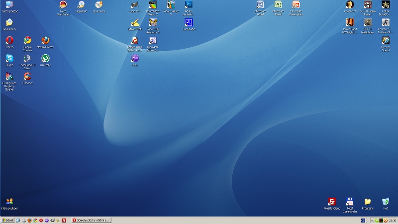398x224 pixels.
Task: Open the CamStudio shortcut
Action: coord(189,24)
